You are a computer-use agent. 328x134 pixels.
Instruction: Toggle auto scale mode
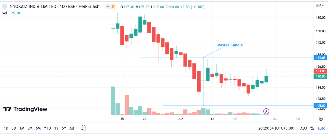tap(321, 128)
